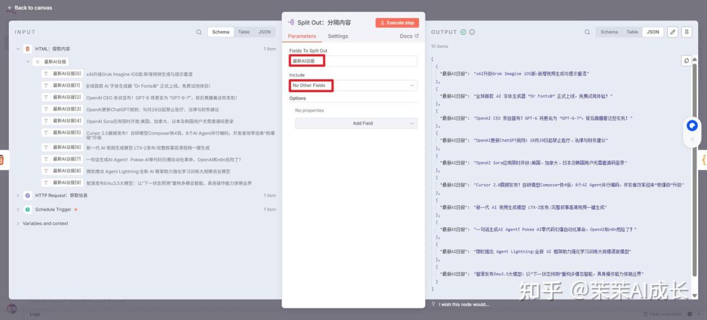Click the OUTPUT info circle icon
Image resolution: width=707 pixels, height=320 pixels.
pyautogui.click(x=473, y=32)
